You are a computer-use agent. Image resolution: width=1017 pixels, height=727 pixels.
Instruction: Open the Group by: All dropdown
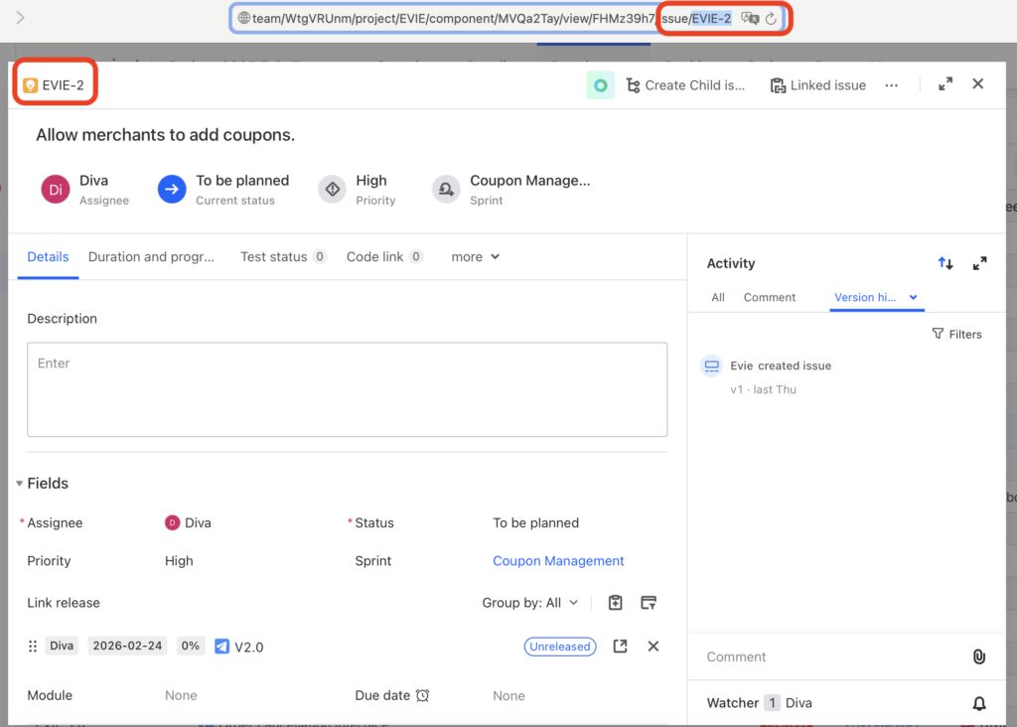530,603
